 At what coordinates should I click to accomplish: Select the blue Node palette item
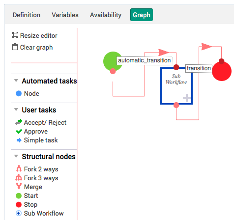(28, 93)
